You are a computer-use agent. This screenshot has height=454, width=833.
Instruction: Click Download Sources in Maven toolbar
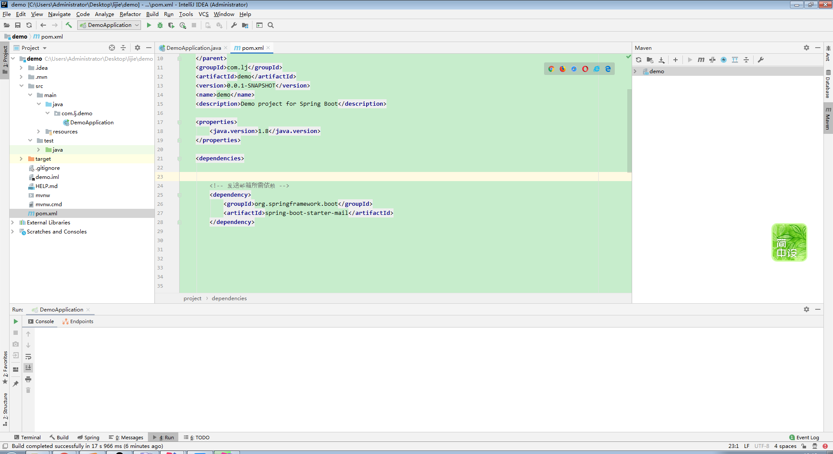click(x=661, y=60)
